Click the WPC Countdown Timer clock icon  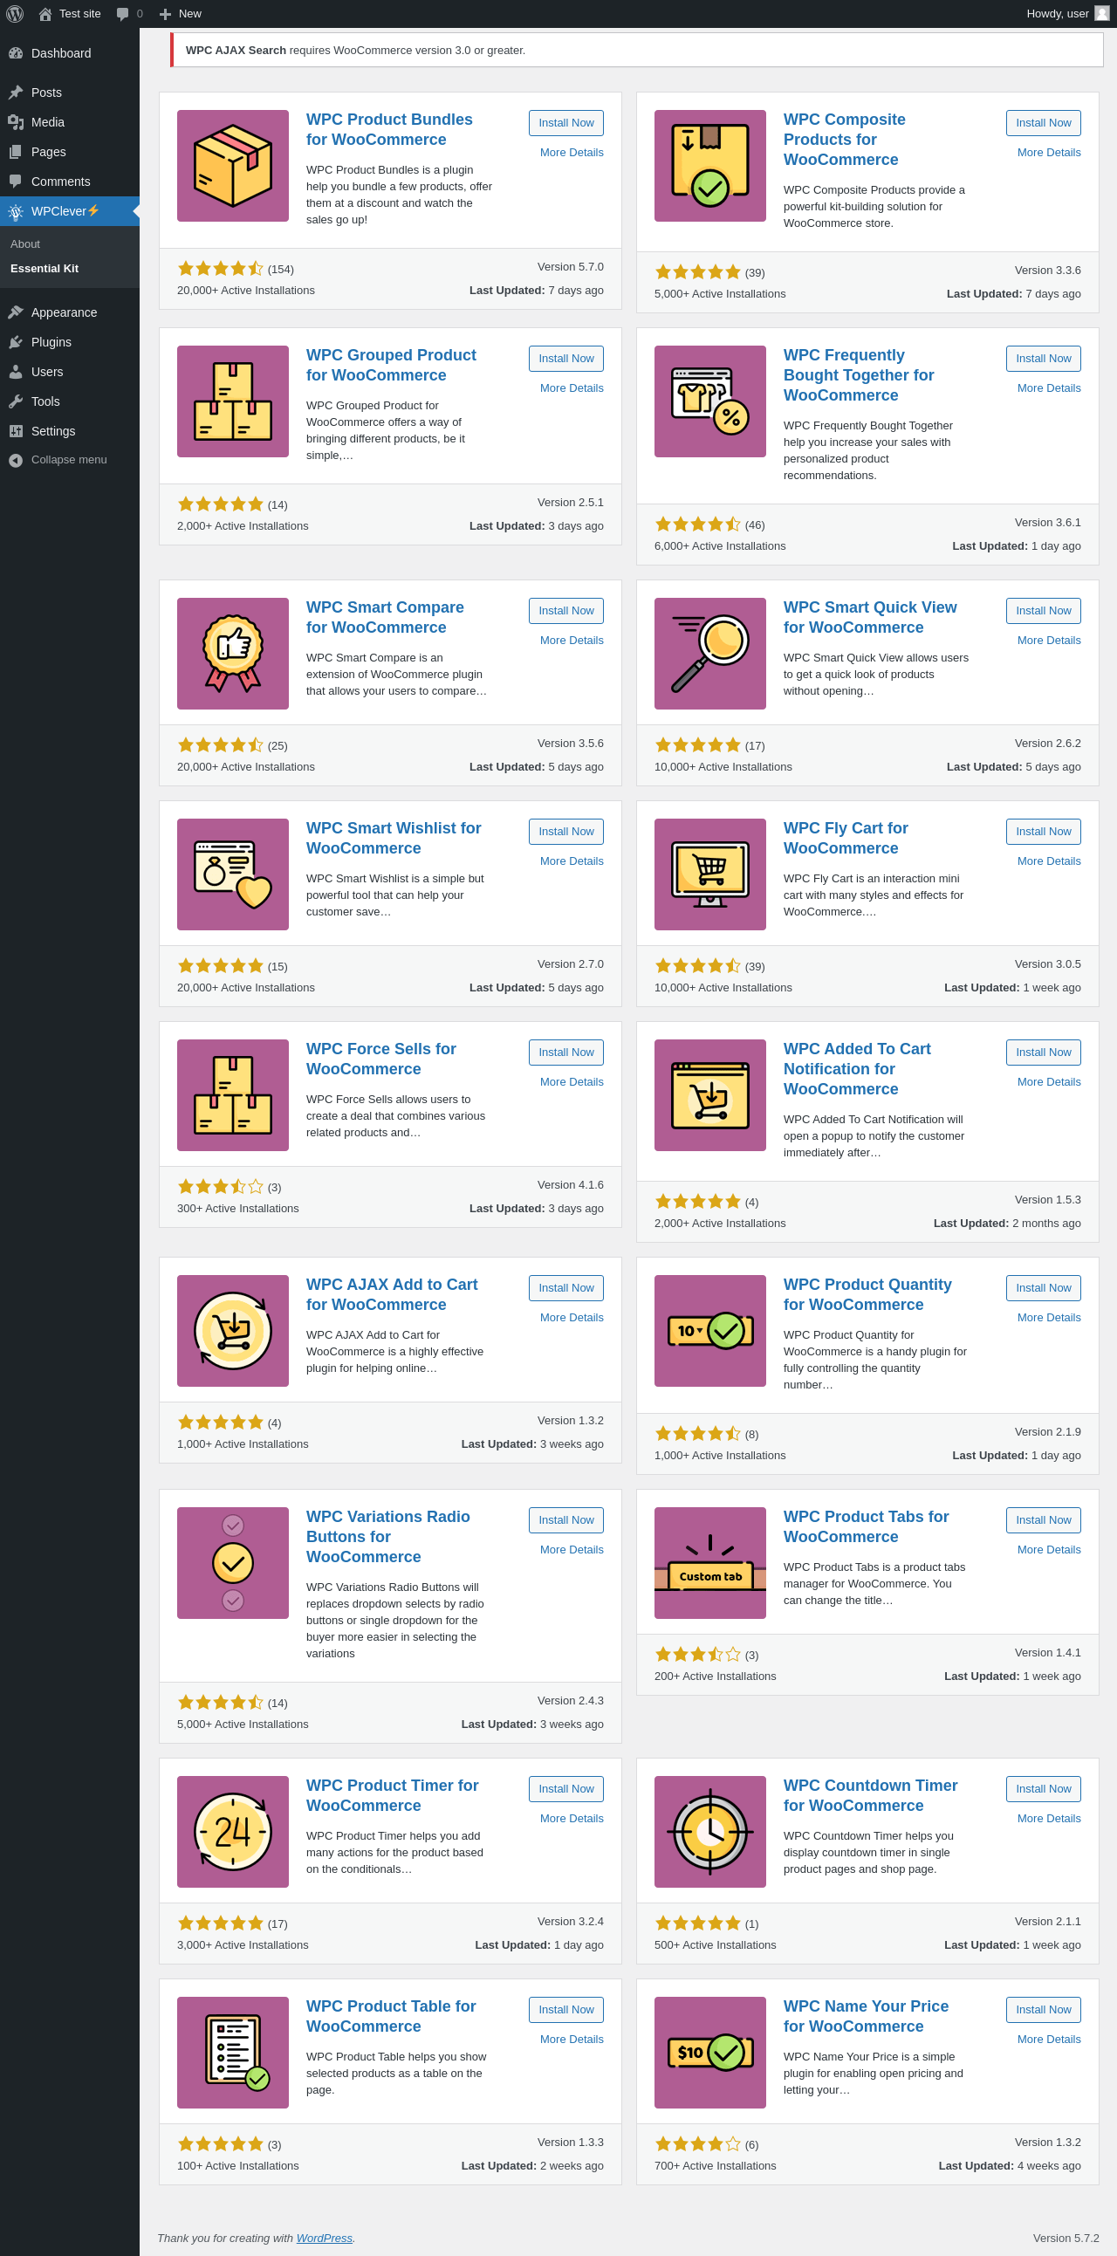(x=710, y=1831)
